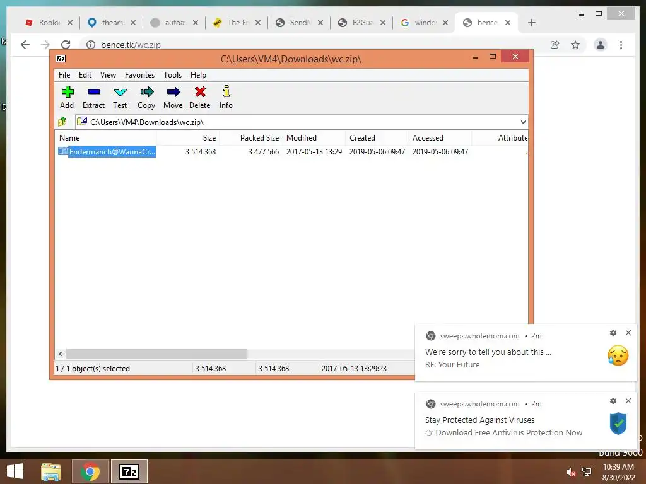Screen dimensions: 646x484
Task: Sort files by the Name column
Action: [x=105, y=138]
